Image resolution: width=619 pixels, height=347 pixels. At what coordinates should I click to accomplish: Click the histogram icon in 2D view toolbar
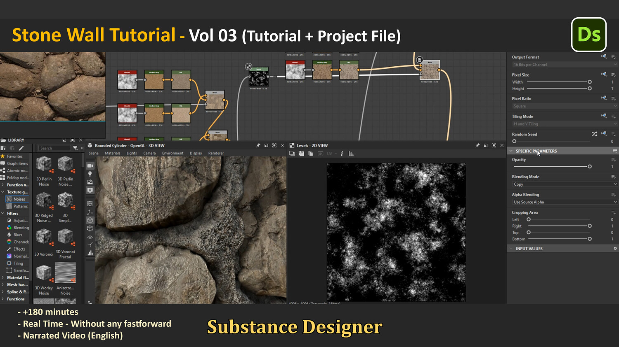351,154
